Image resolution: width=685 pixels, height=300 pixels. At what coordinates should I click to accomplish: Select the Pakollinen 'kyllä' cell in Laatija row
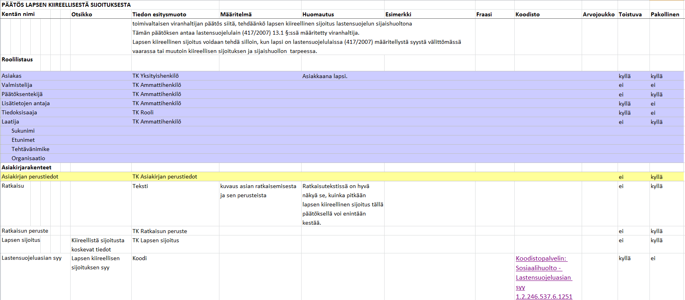pos(657,122)
